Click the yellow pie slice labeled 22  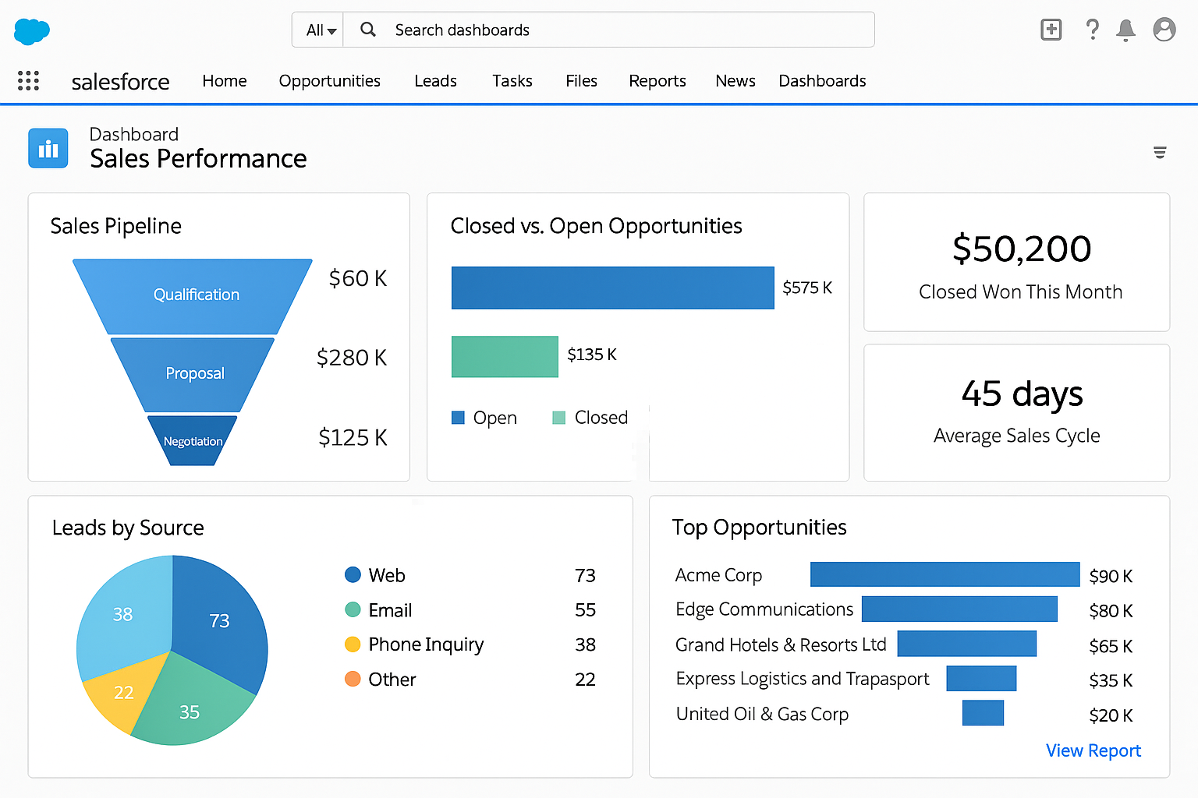(x=125, y=692)
